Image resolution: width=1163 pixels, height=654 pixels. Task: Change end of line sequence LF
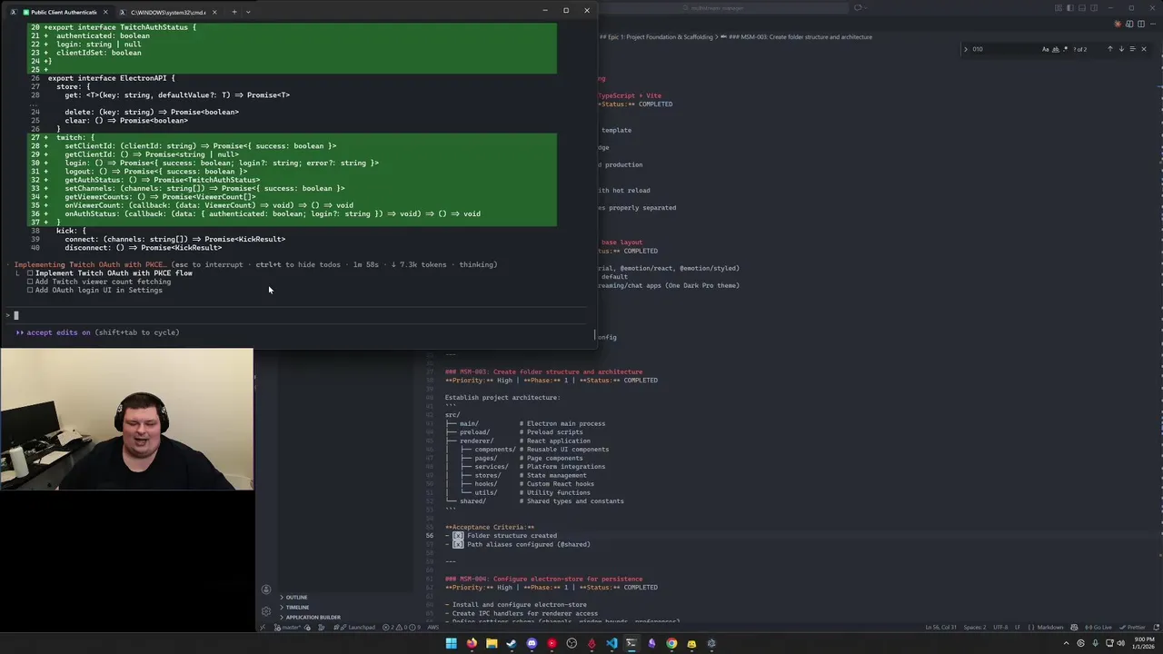[x=1018, y=628]
